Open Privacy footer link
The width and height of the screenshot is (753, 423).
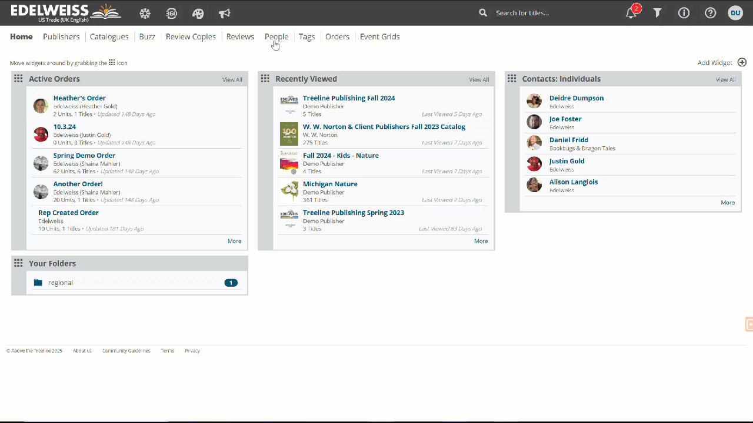click(x=192, y=351)
